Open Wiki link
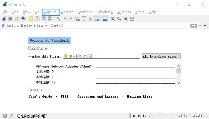Image resolution: width=209 pixels, height=119 pixels. point(64,96)
